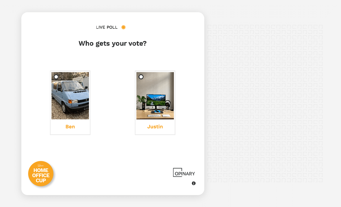Click the LIVE POLL label
Viewport: 341px width, 207px height.
click(107, 27)
